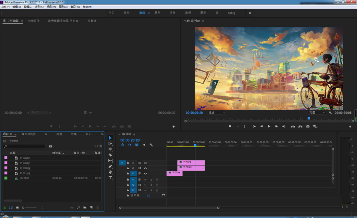Select the Hand tool
The width and height of the screenshot is (357, 218).
[110, 172]
